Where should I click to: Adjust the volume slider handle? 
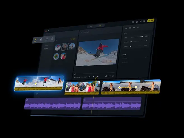[142, 36]
